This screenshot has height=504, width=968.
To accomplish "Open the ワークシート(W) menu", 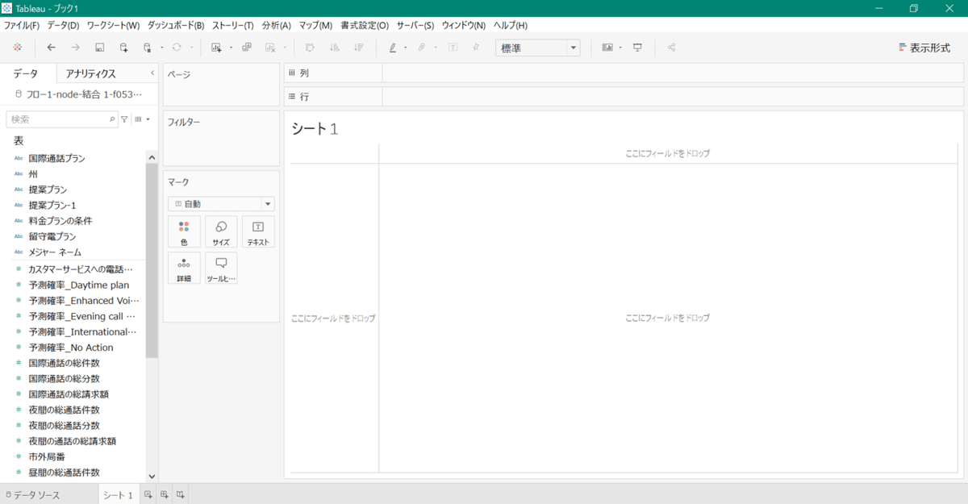I will [113, 26].
